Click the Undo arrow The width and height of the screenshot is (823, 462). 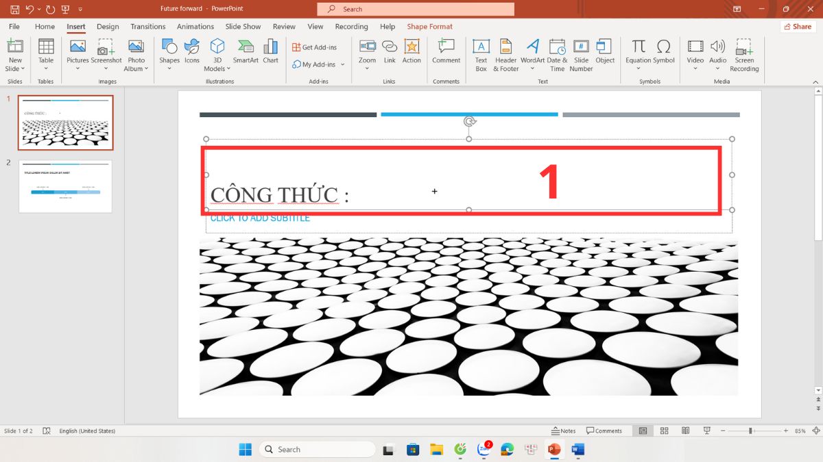click(29, 9)
